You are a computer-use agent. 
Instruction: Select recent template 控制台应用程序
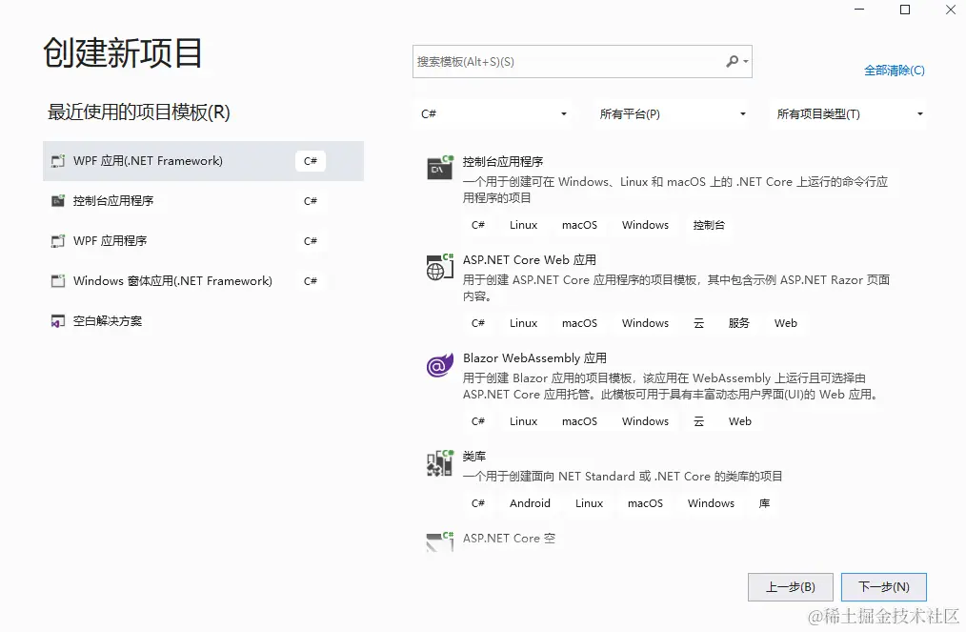click(x=203, y=201)
